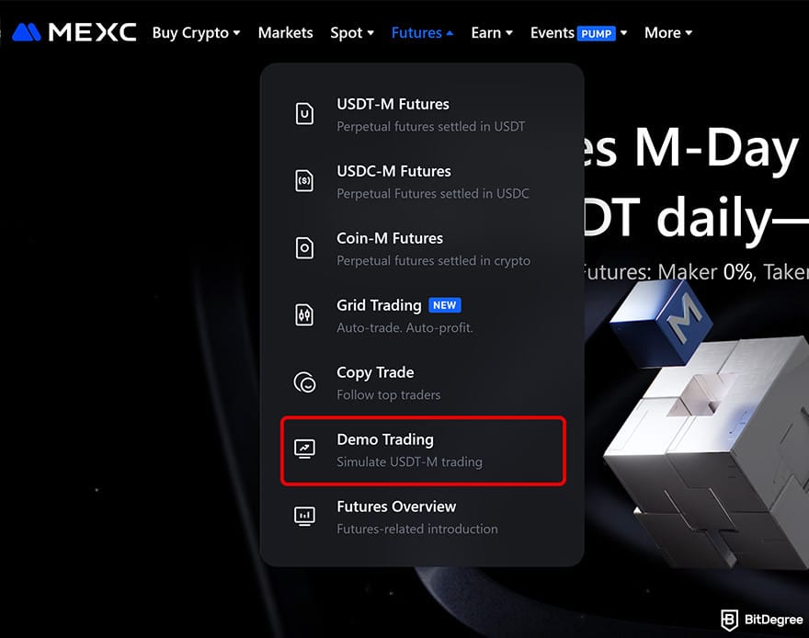This screenshot has height=638, width=809.
Task: Click the USDC-M Futures icon
Action: (x=304, y=182)
